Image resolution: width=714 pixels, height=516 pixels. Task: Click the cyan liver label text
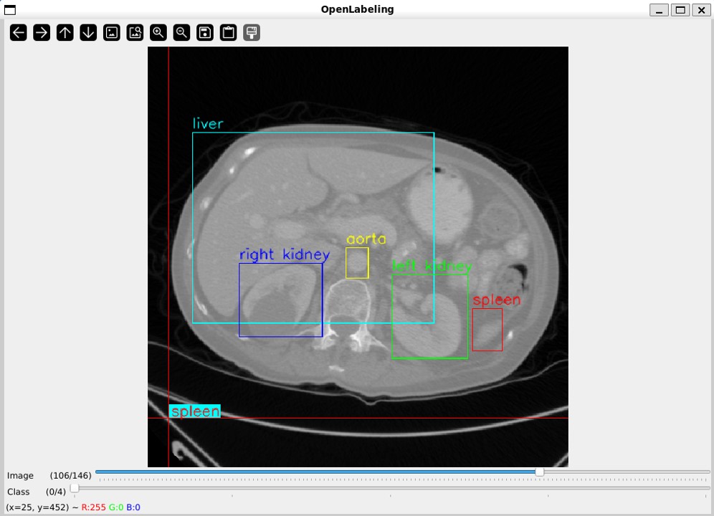pos(208,124)
